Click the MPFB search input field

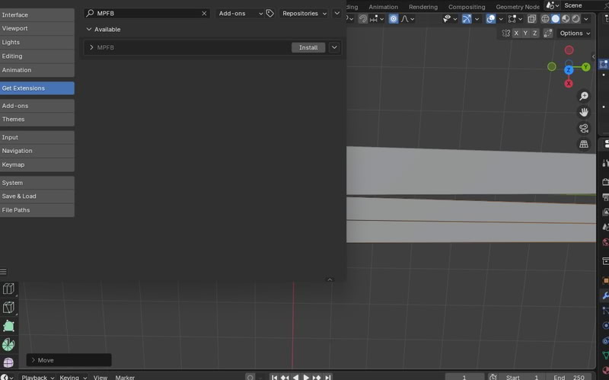[147, 14]
